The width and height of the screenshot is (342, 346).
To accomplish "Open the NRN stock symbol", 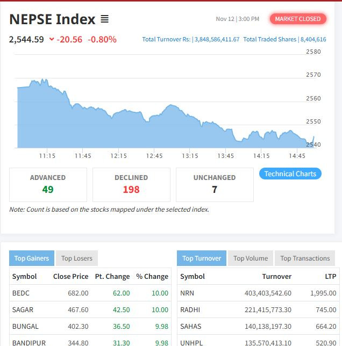I will 187,293.
